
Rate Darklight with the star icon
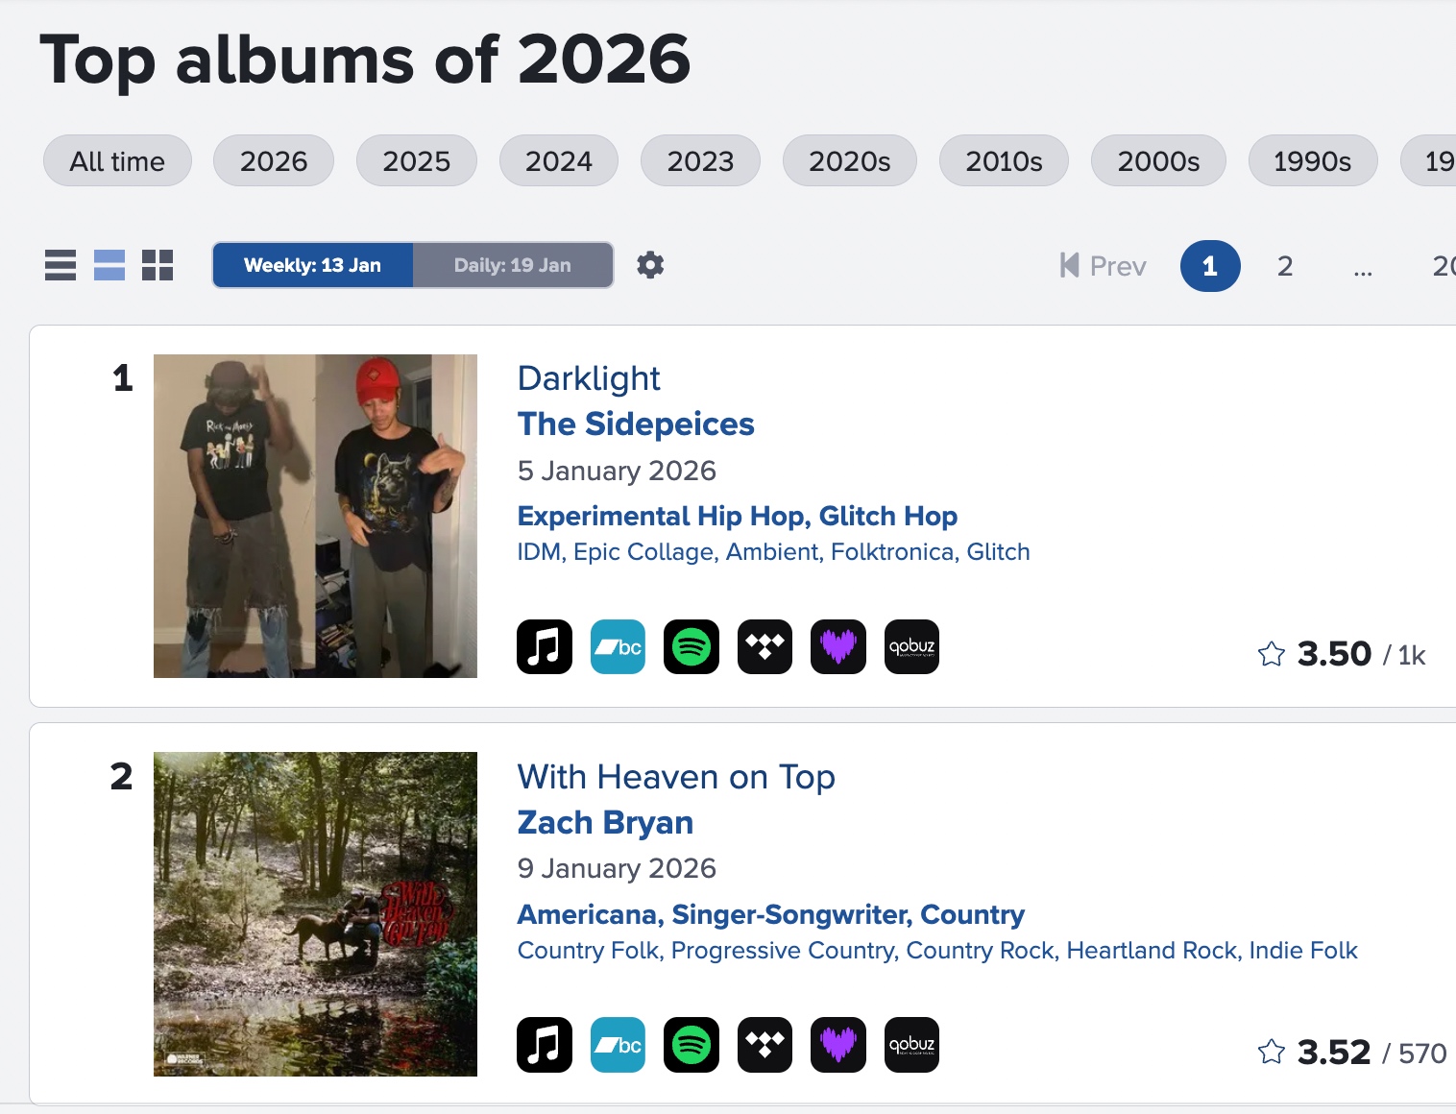(x=1272, y=655)
